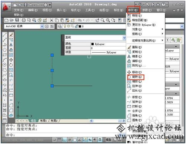
Task: Select the Move tool icon in modify toolbar
Action: (x=11, y=60)
